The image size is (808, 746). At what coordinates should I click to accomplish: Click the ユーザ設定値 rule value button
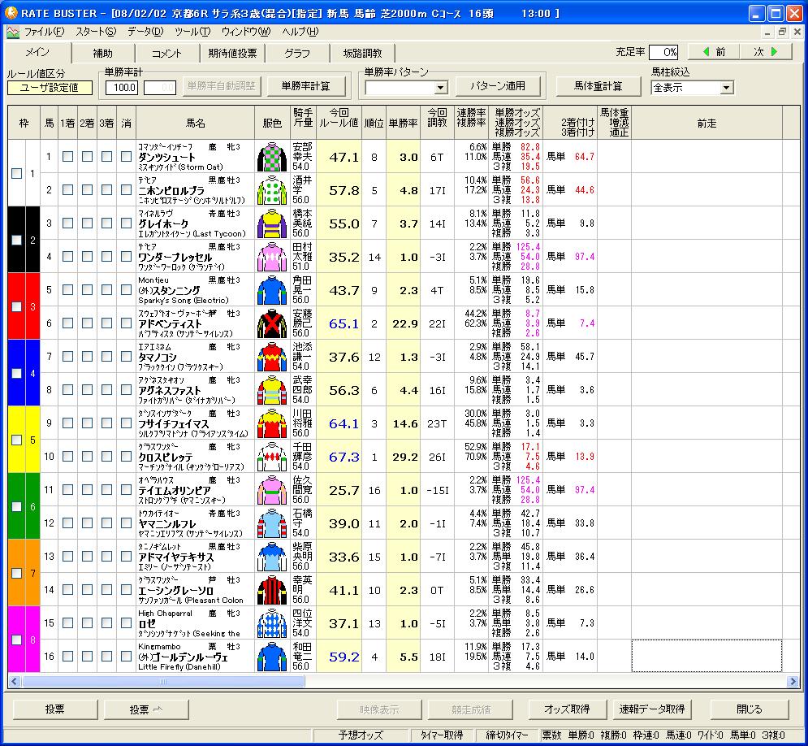pyautogui.click(x=50, y=88)
